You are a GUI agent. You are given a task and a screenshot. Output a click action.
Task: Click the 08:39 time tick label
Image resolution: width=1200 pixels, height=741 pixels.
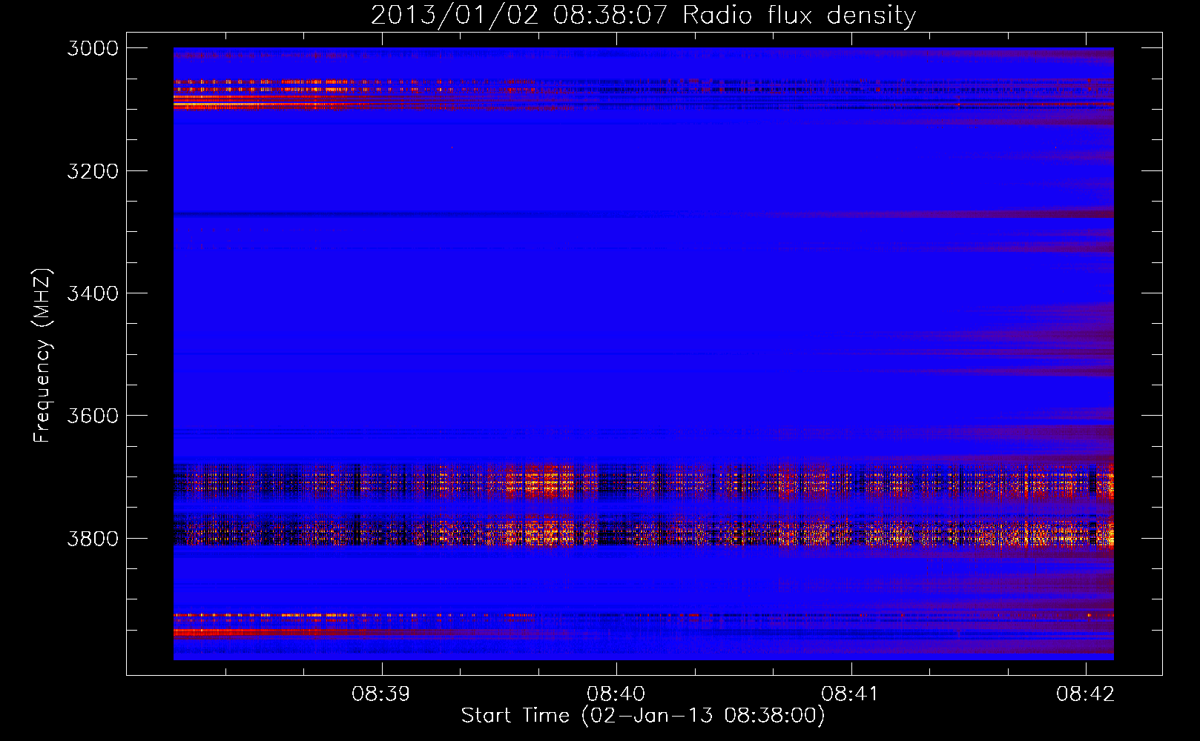(x=381, y=694)
